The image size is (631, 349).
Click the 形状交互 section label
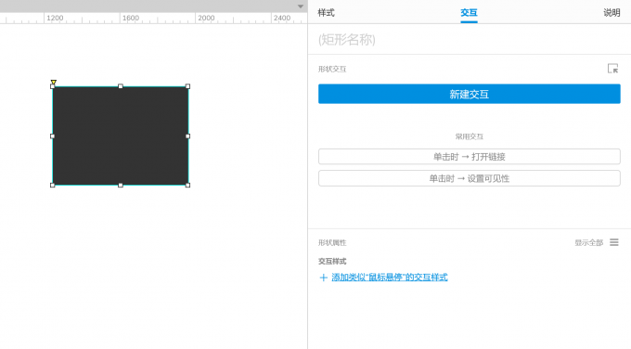coord(332,70)
